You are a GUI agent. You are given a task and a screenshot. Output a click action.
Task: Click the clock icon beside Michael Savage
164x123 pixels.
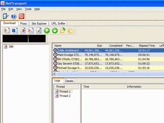[x=55, y=68]
